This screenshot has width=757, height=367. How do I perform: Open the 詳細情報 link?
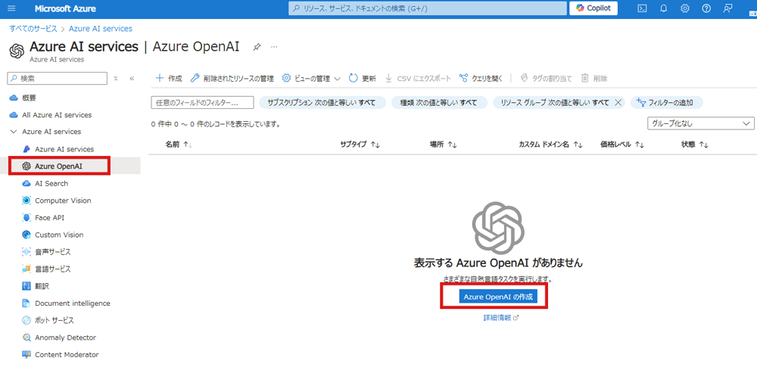[501, 318]
